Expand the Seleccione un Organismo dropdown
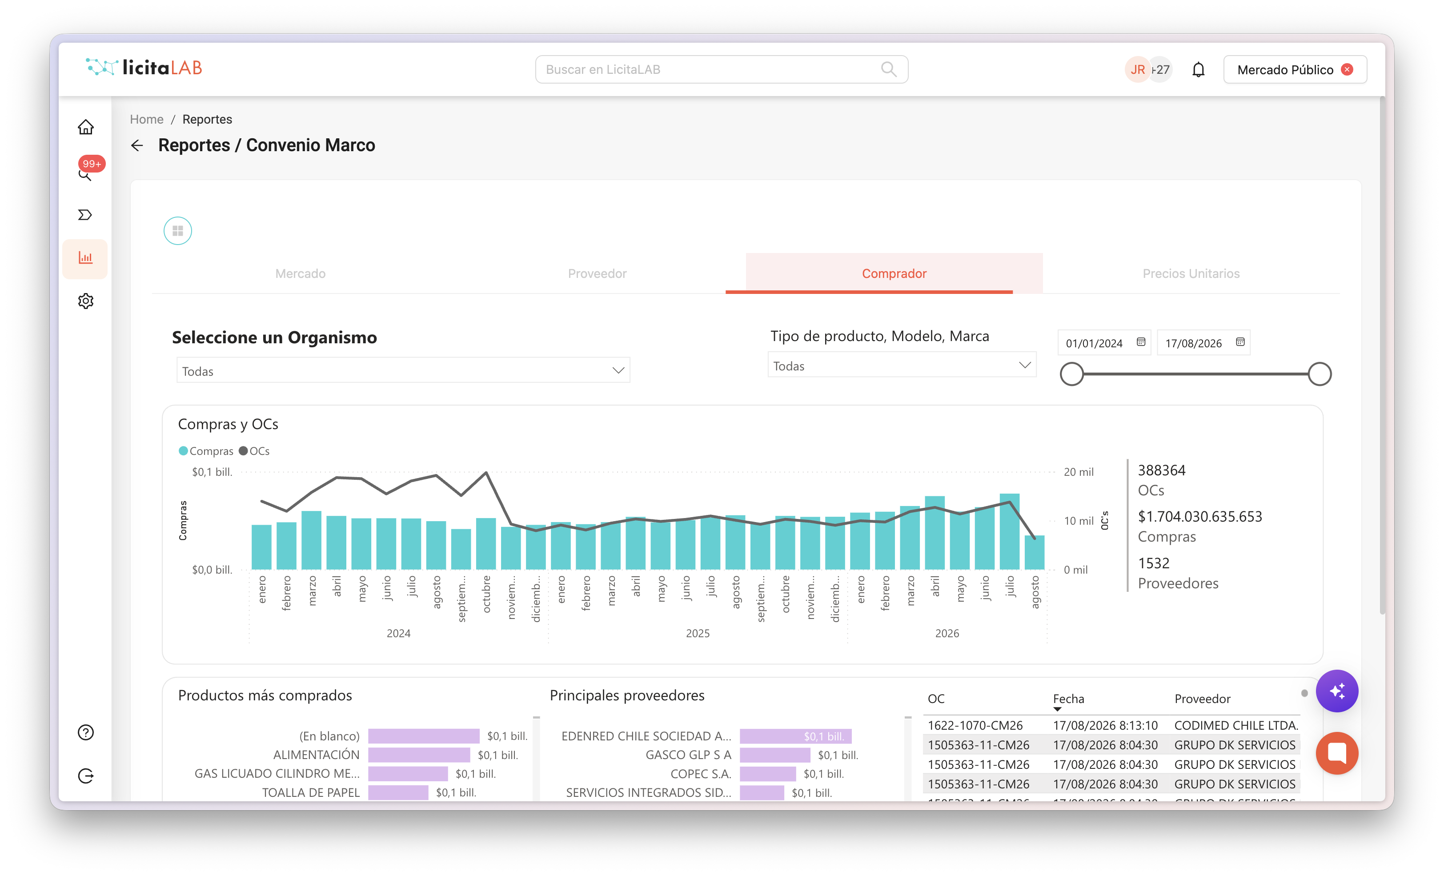Screen dimensions: 1444x876 403,370
